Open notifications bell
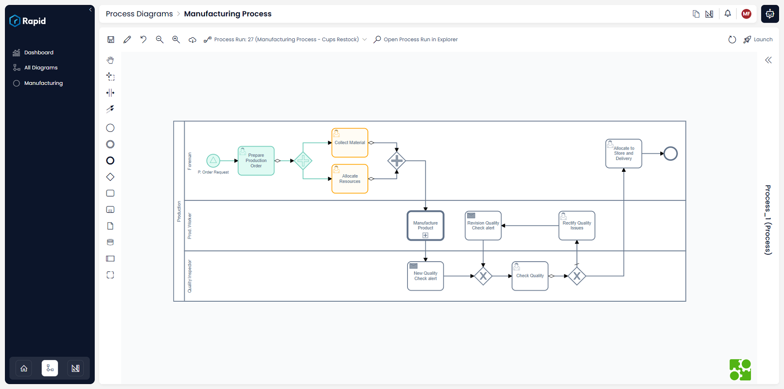 coord(728,14)
